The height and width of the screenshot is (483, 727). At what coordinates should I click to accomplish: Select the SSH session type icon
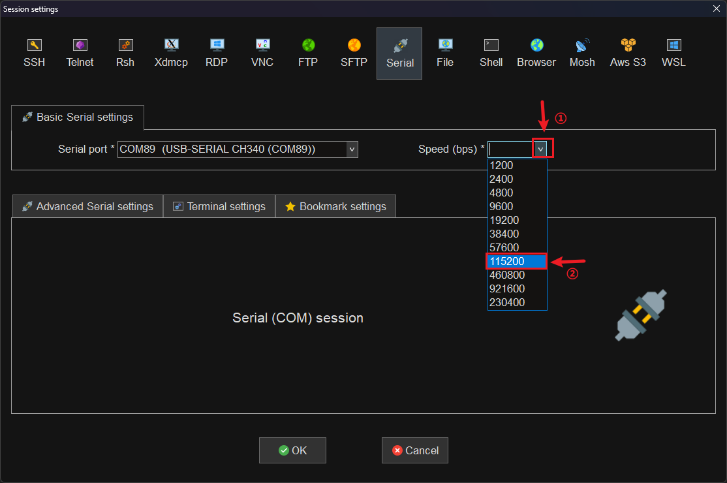point(34,52)
